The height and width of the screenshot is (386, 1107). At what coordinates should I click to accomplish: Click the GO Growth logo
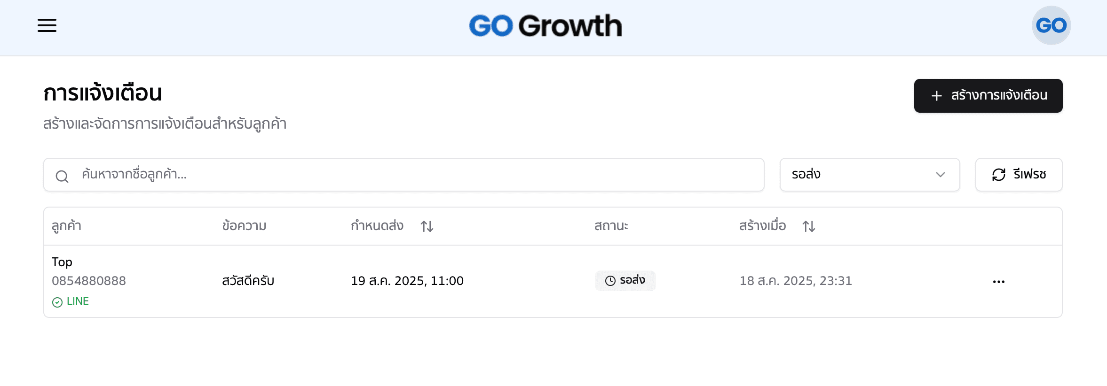click(546, 25)
